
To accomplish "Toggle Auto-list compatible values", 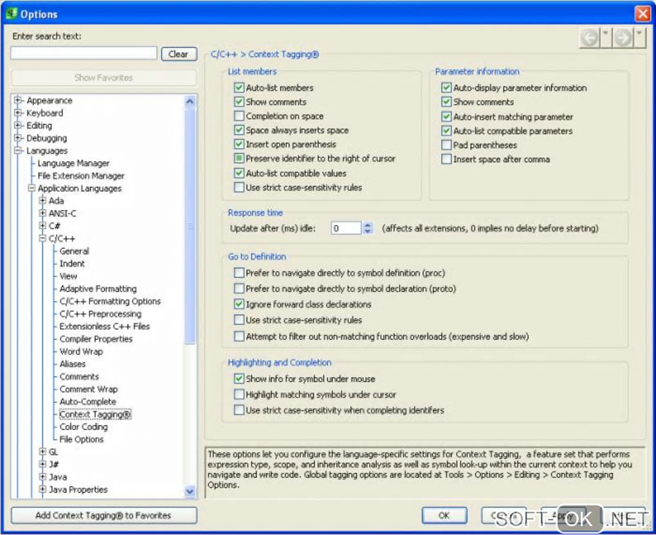I will [239, 173].
